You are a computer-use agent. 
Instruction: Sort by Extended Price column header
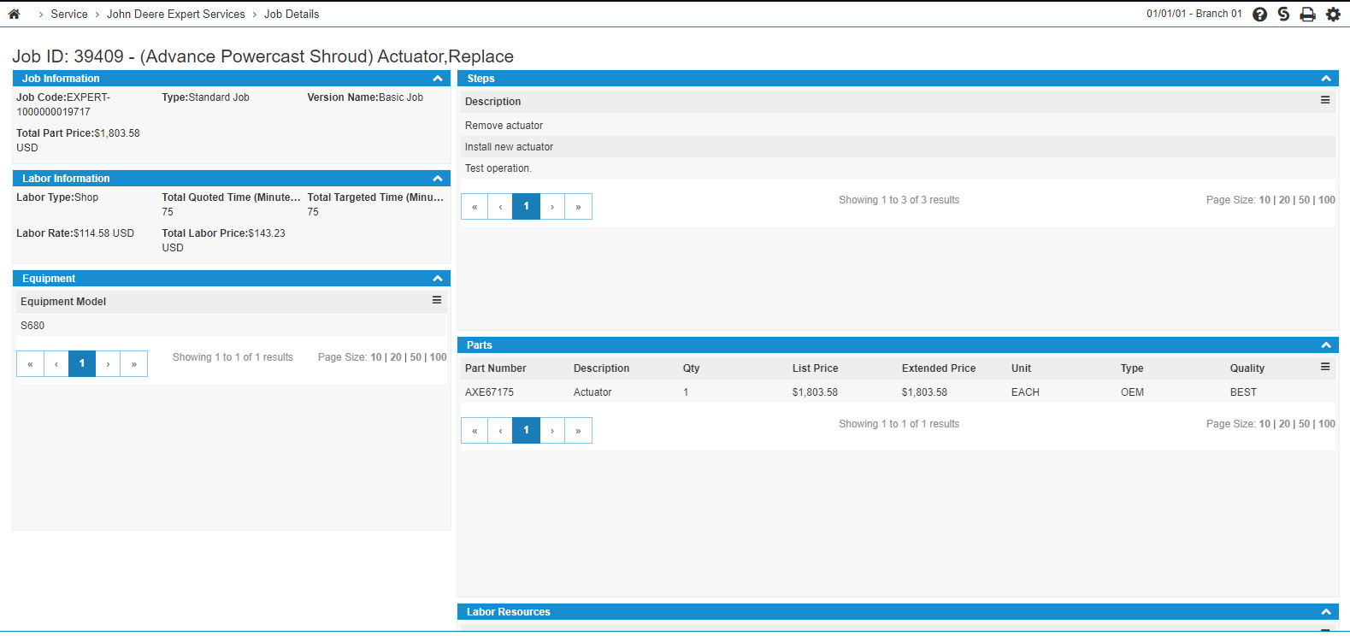pos(939,368)
